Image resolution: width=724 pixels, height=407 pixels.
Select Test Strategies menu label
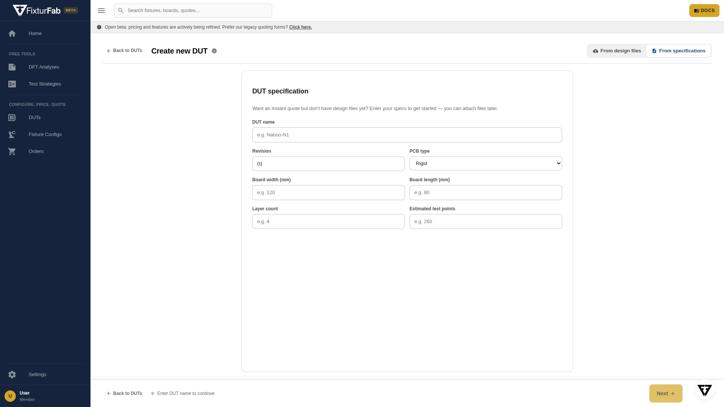point(45,84)
